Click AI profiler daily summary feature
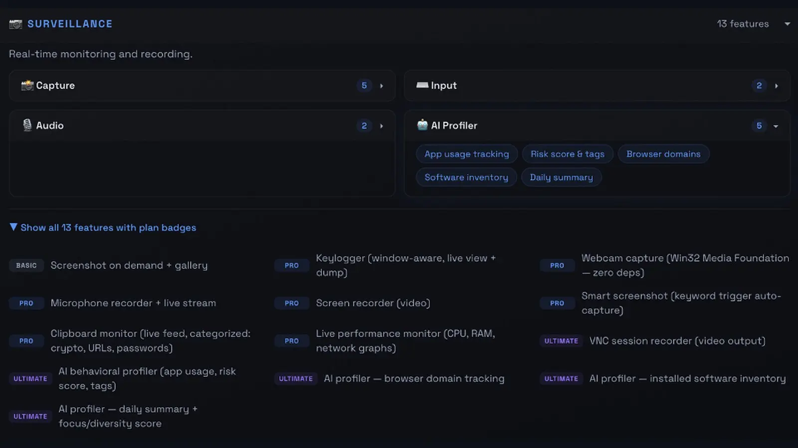 pos(128,416)
